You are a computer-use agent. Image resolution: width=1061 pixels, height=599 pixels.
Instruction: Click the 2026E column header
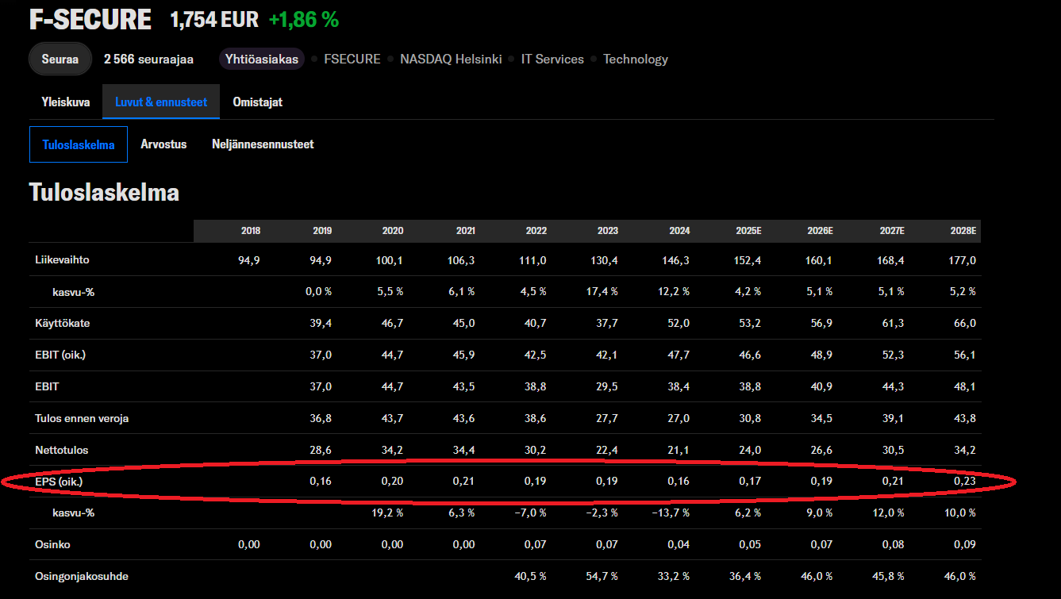(820, 231)
